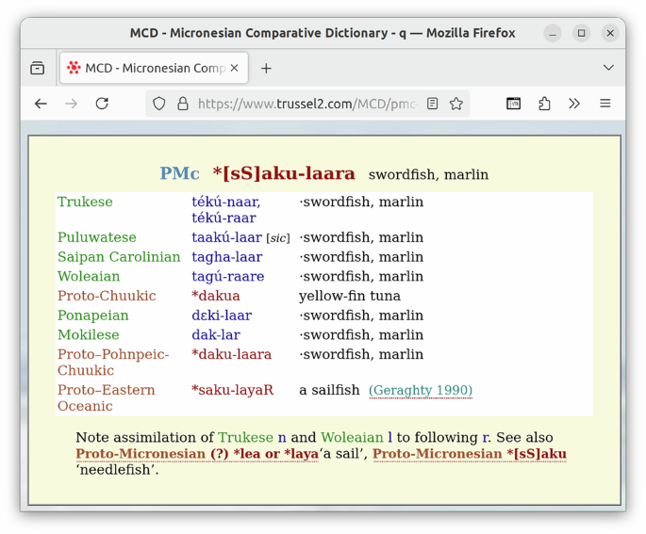Click the Saipan Carolinian language name

(119, 257)
